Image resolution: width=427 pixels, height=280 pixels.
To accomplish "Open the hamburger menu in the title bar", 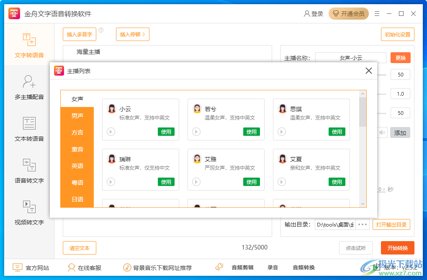I will point(377,13).
